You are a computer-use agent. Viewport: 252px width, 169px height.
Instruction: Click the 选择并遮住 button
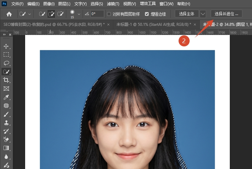[227, 14]
